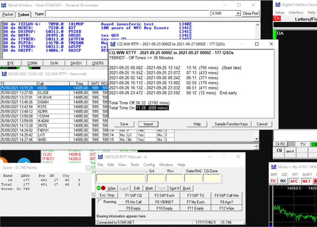The image size is (317, 227).
Task: Switch to the Packet tab
Action: [x=8, y=14]
